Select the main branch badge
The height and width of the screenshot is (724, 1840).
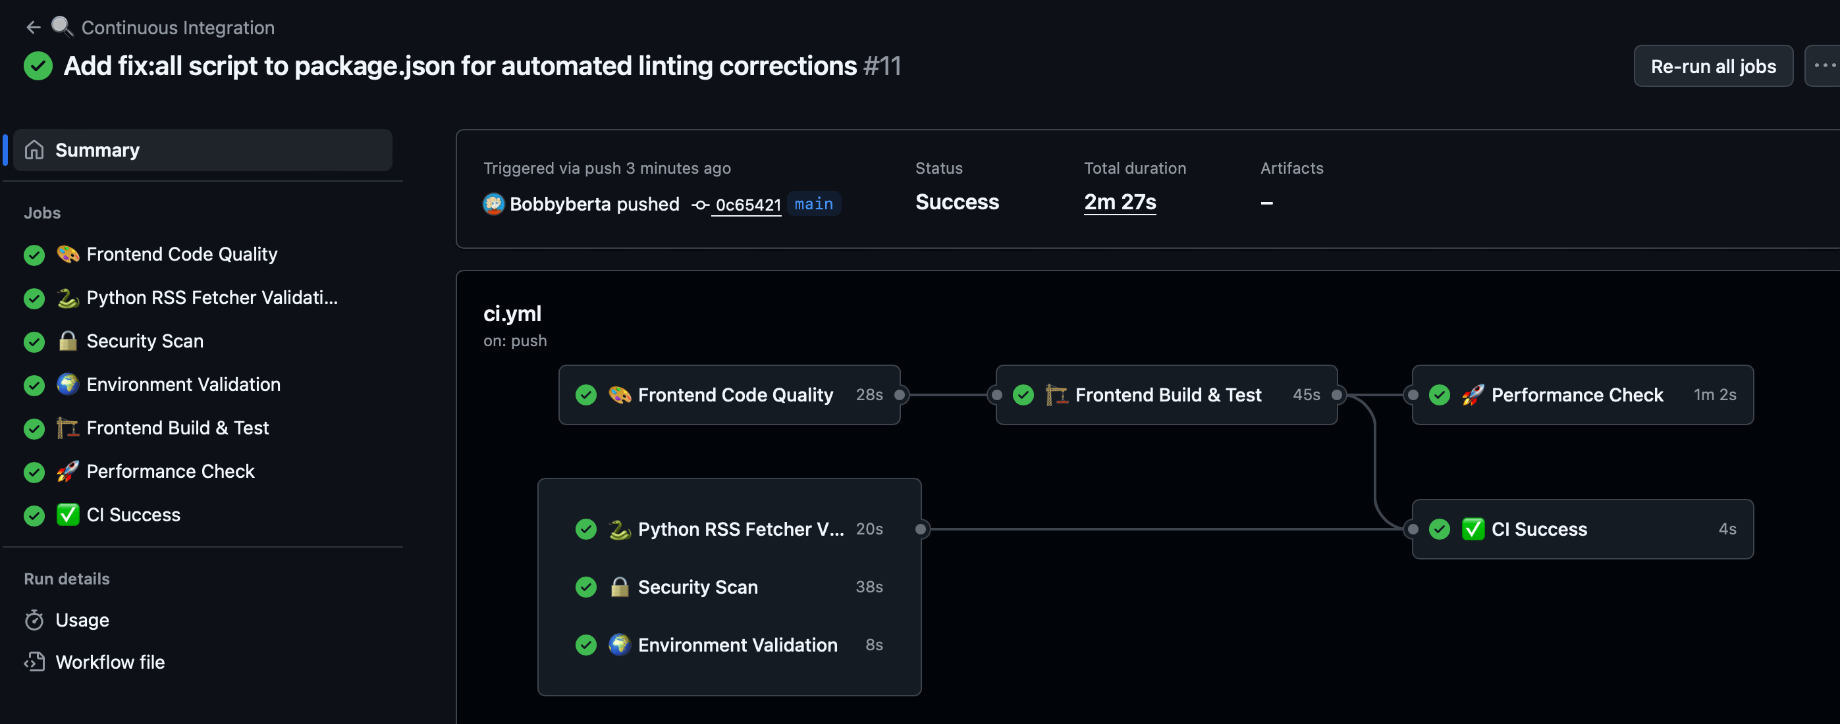click(x=813, y=203)
